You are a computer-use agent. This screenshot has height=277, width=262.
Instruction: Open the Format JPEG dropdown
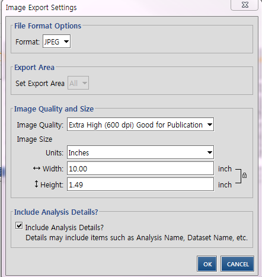click(x=56, y=42)
